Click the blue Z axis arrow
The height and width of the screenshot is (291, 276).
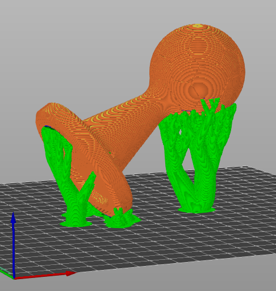click(x=13, y=245)
